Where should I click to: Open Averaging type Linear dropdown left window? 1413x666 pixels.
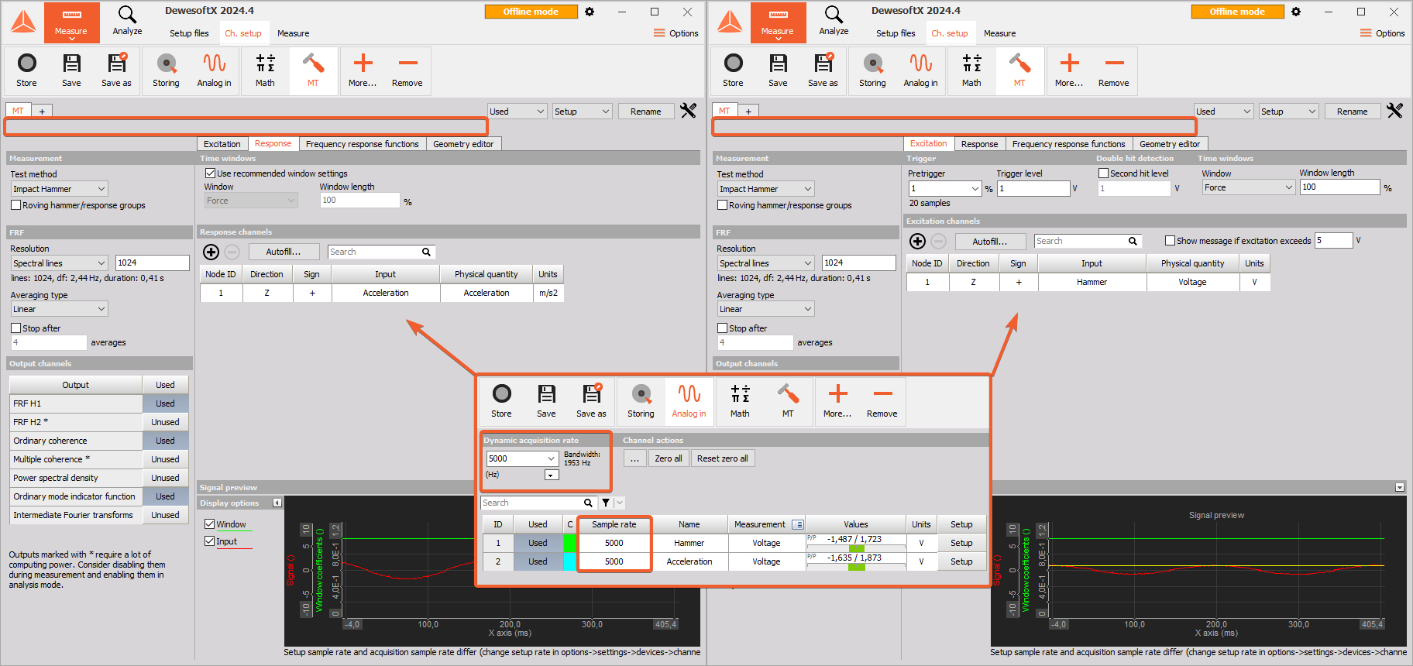[x=59, y=309]
